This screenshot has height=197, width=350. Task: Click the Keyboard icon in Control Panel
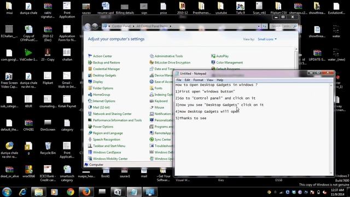coord(151,101)
